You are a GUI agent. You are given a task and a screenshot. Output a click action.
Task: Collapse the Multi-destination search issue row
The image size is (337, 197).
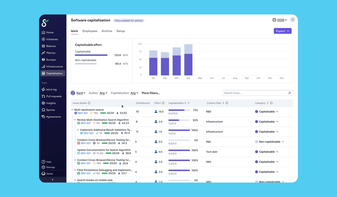[72, 109]
